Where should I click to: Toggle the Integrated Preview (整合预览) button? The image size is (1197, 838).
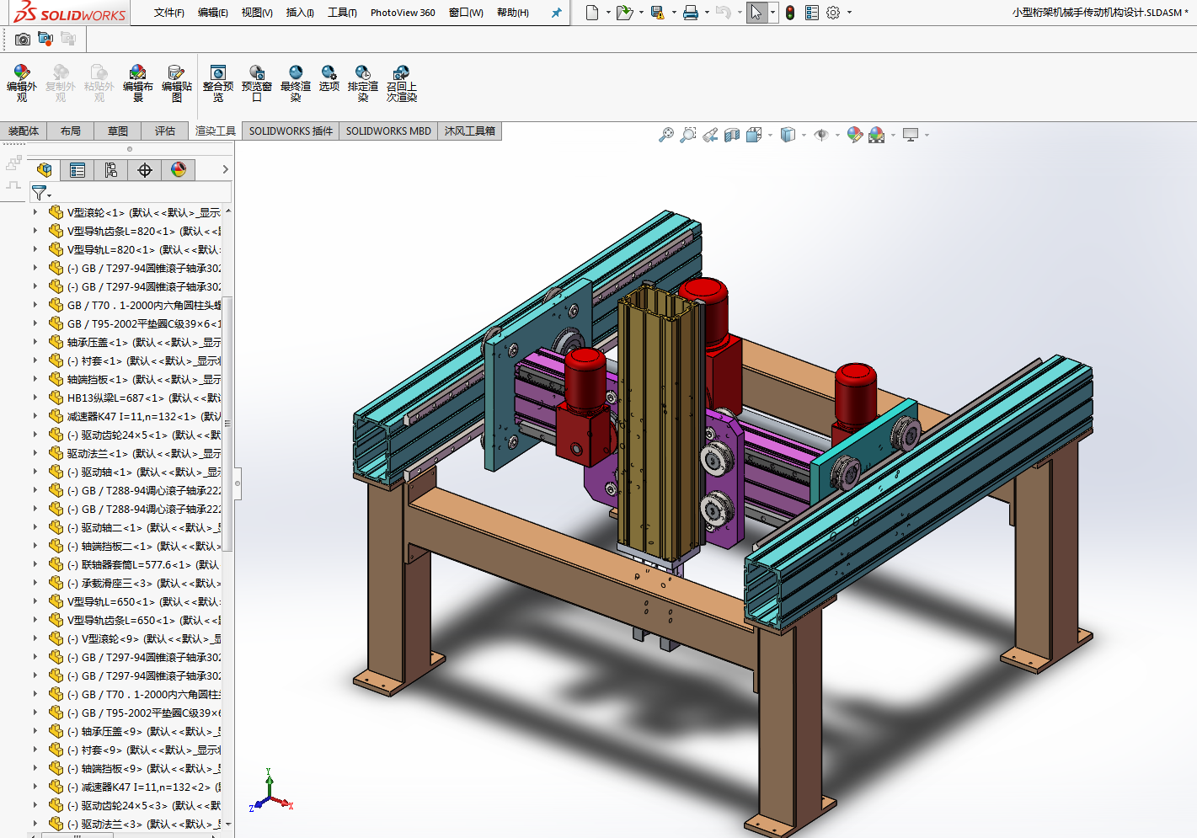(x=218, y=83)
